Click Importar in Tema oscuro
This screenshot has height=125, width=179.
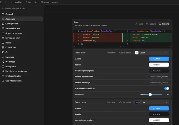(111, 102)
